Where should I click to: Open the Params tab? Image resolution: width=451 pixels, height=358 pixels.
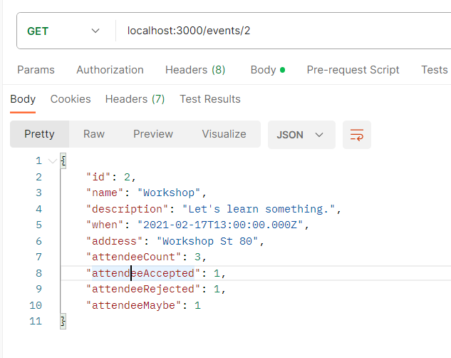36,70
